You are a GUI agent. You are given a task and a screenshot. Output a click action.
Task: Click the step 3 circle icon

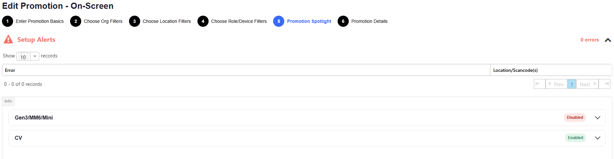pyautogui.click(x=135, y=21)
